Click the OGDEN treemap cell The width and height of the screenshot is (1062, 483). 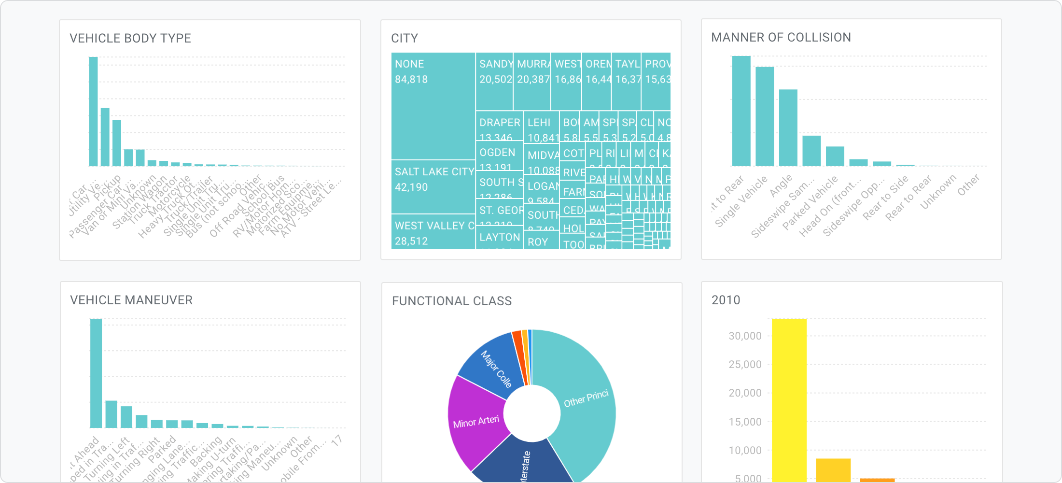(x=500, y=156)
